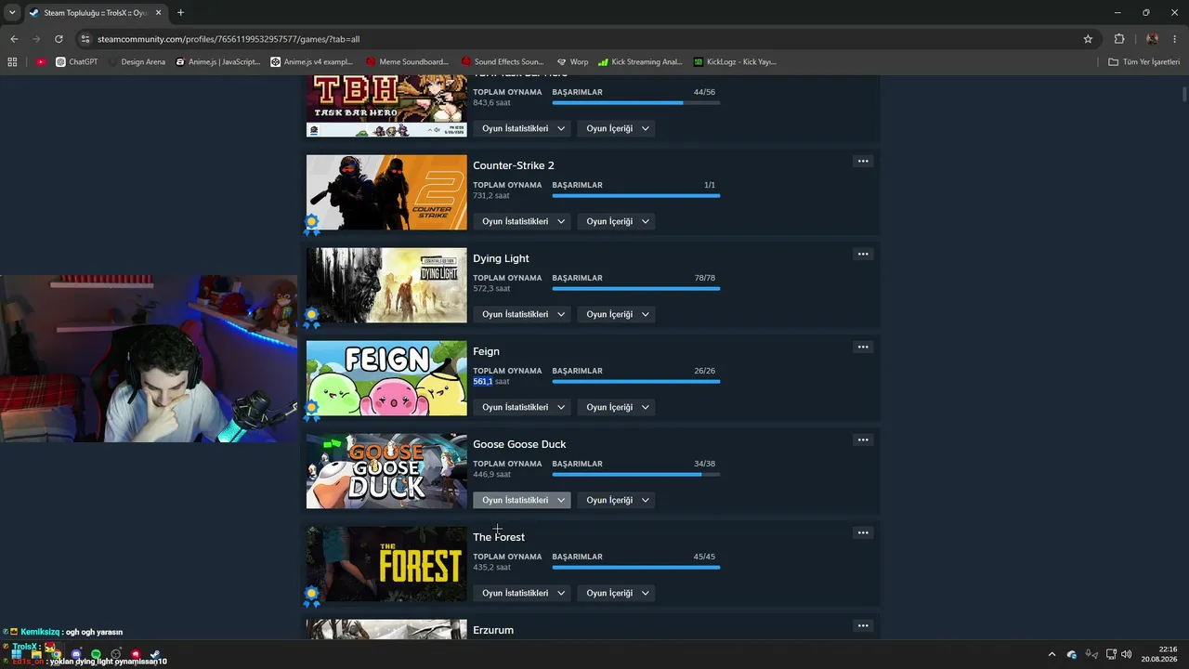
Task: Show hidden system tray icons
Action: click(x=1052, y=654)
